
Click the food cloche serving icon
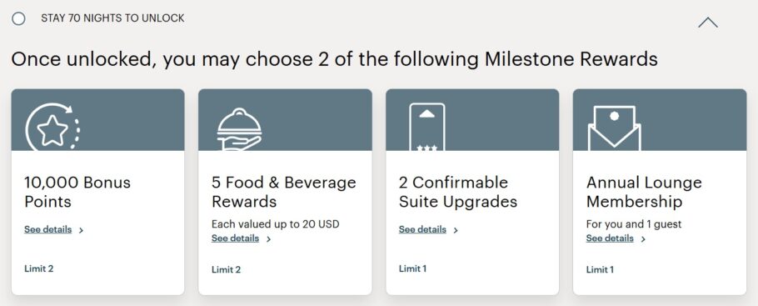click(x=239, y=129)
